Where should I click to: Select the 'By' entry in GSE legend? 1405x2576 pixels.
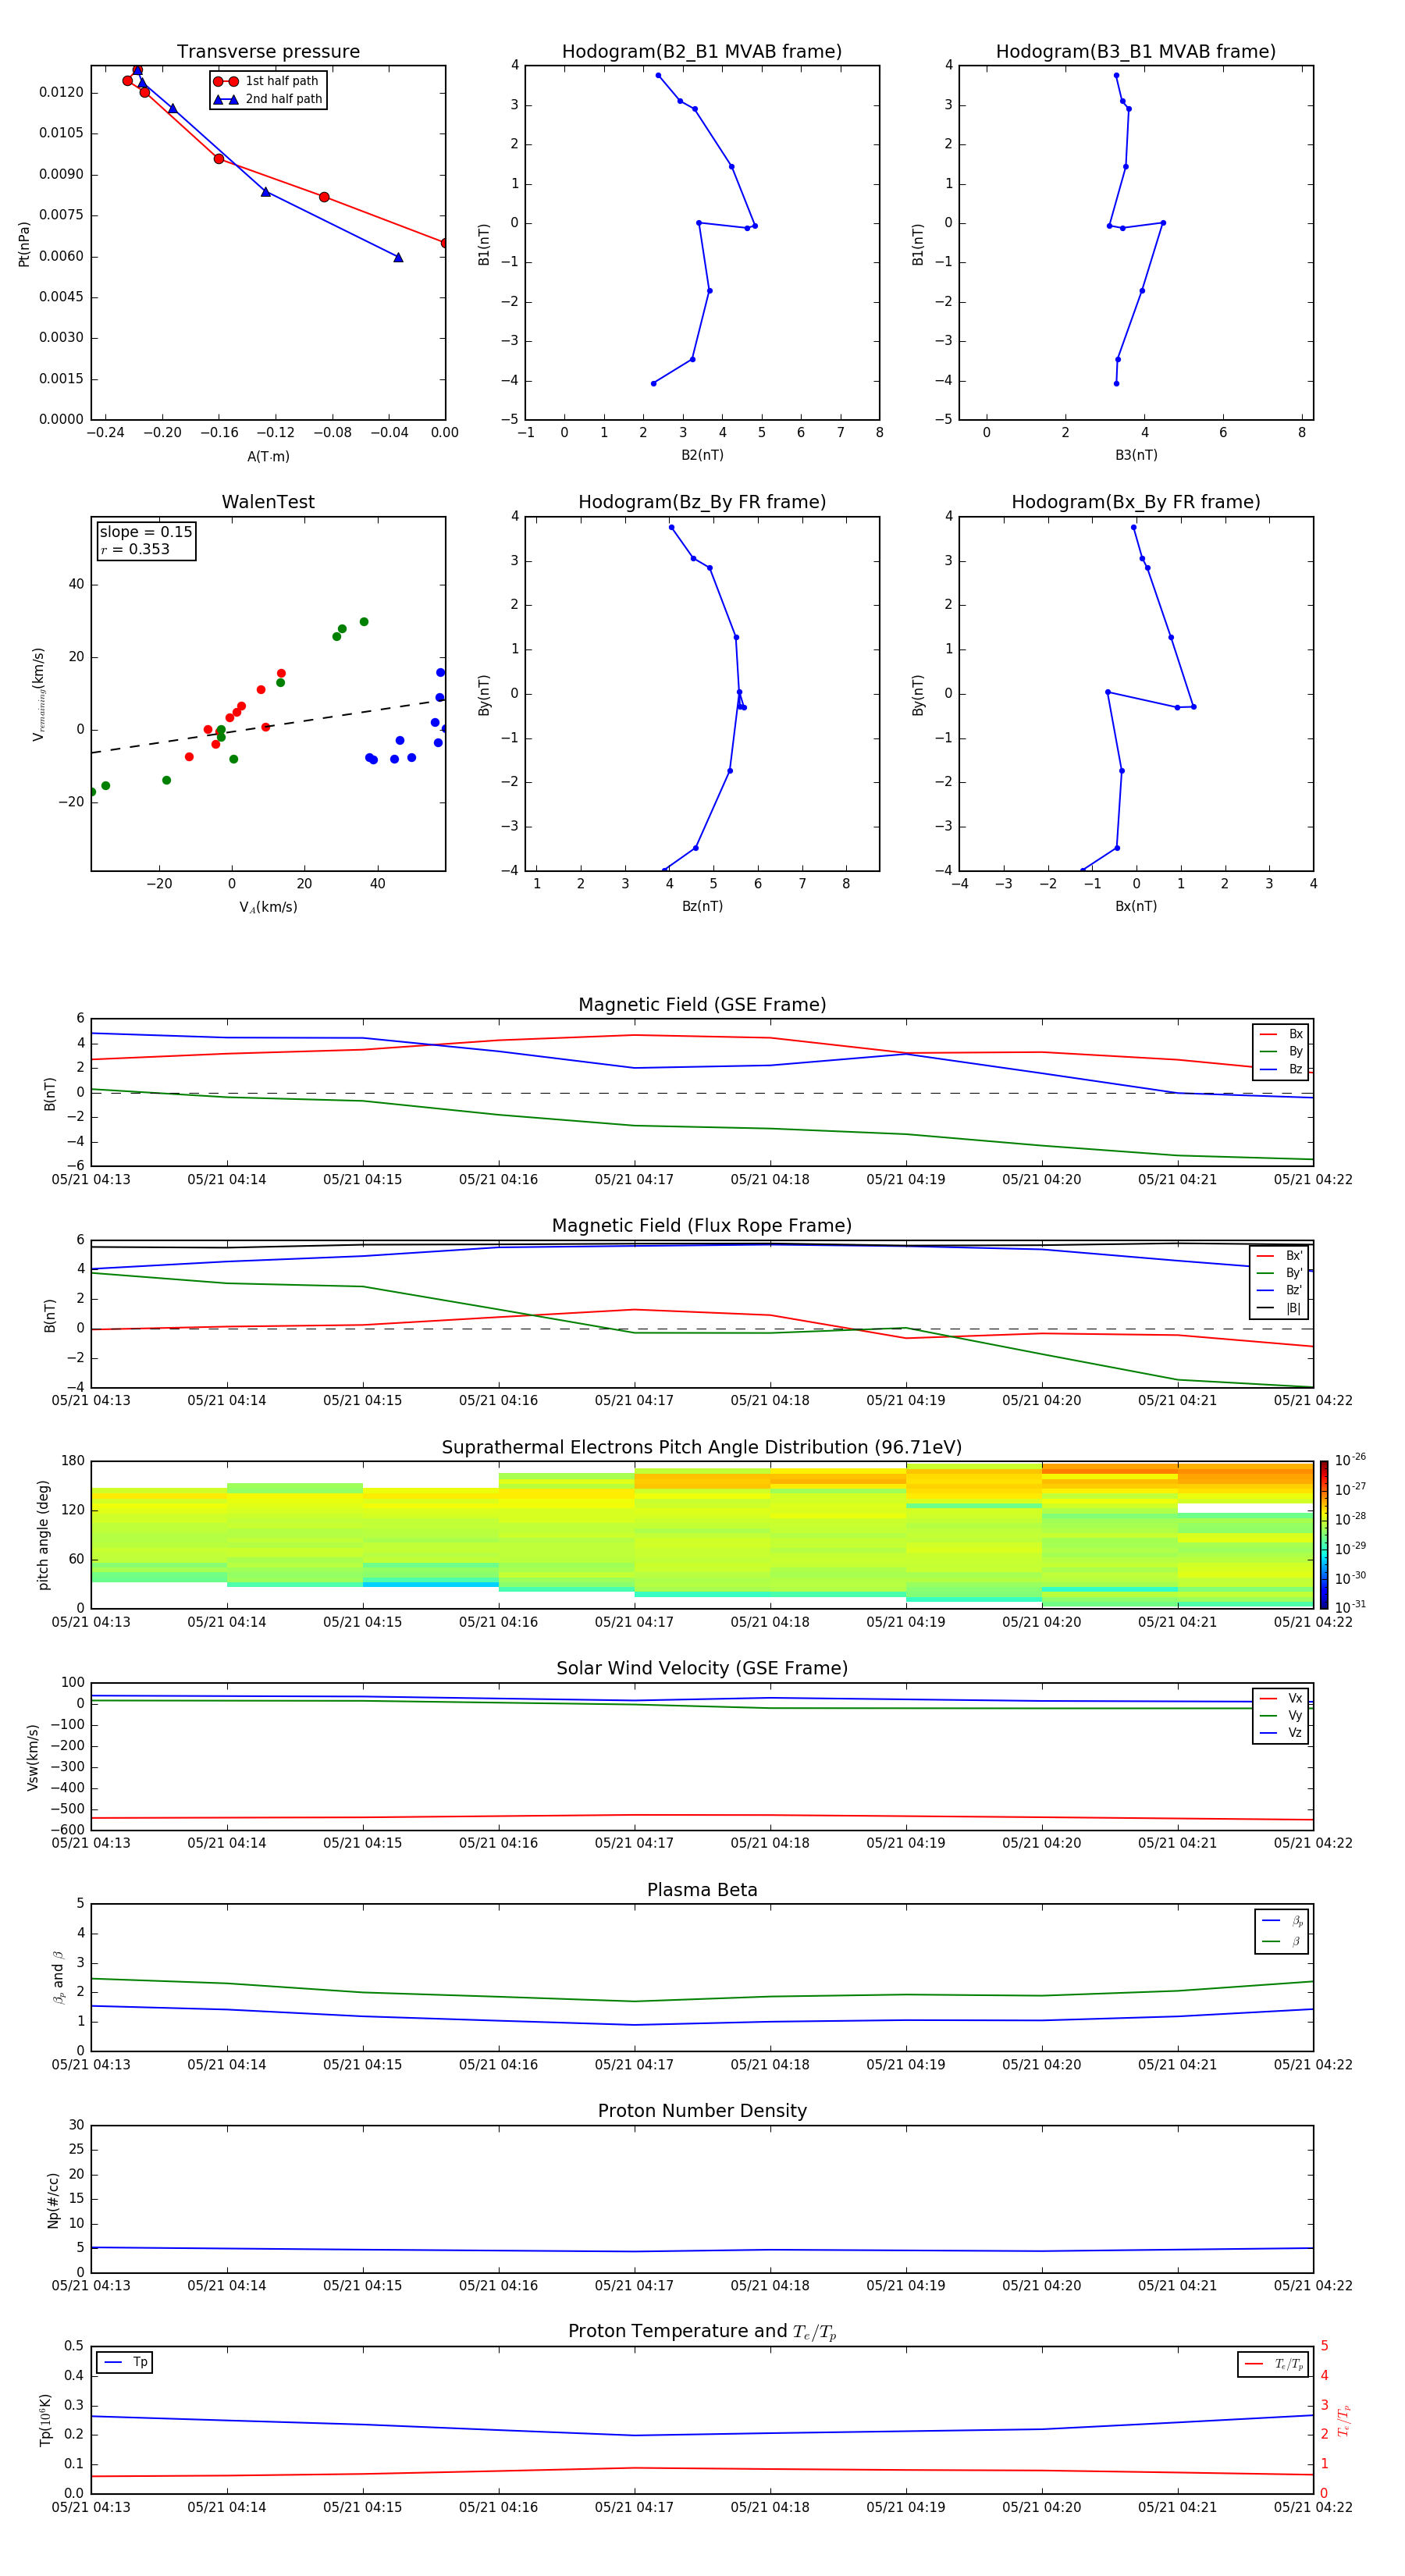[x=1281, y=1052]
